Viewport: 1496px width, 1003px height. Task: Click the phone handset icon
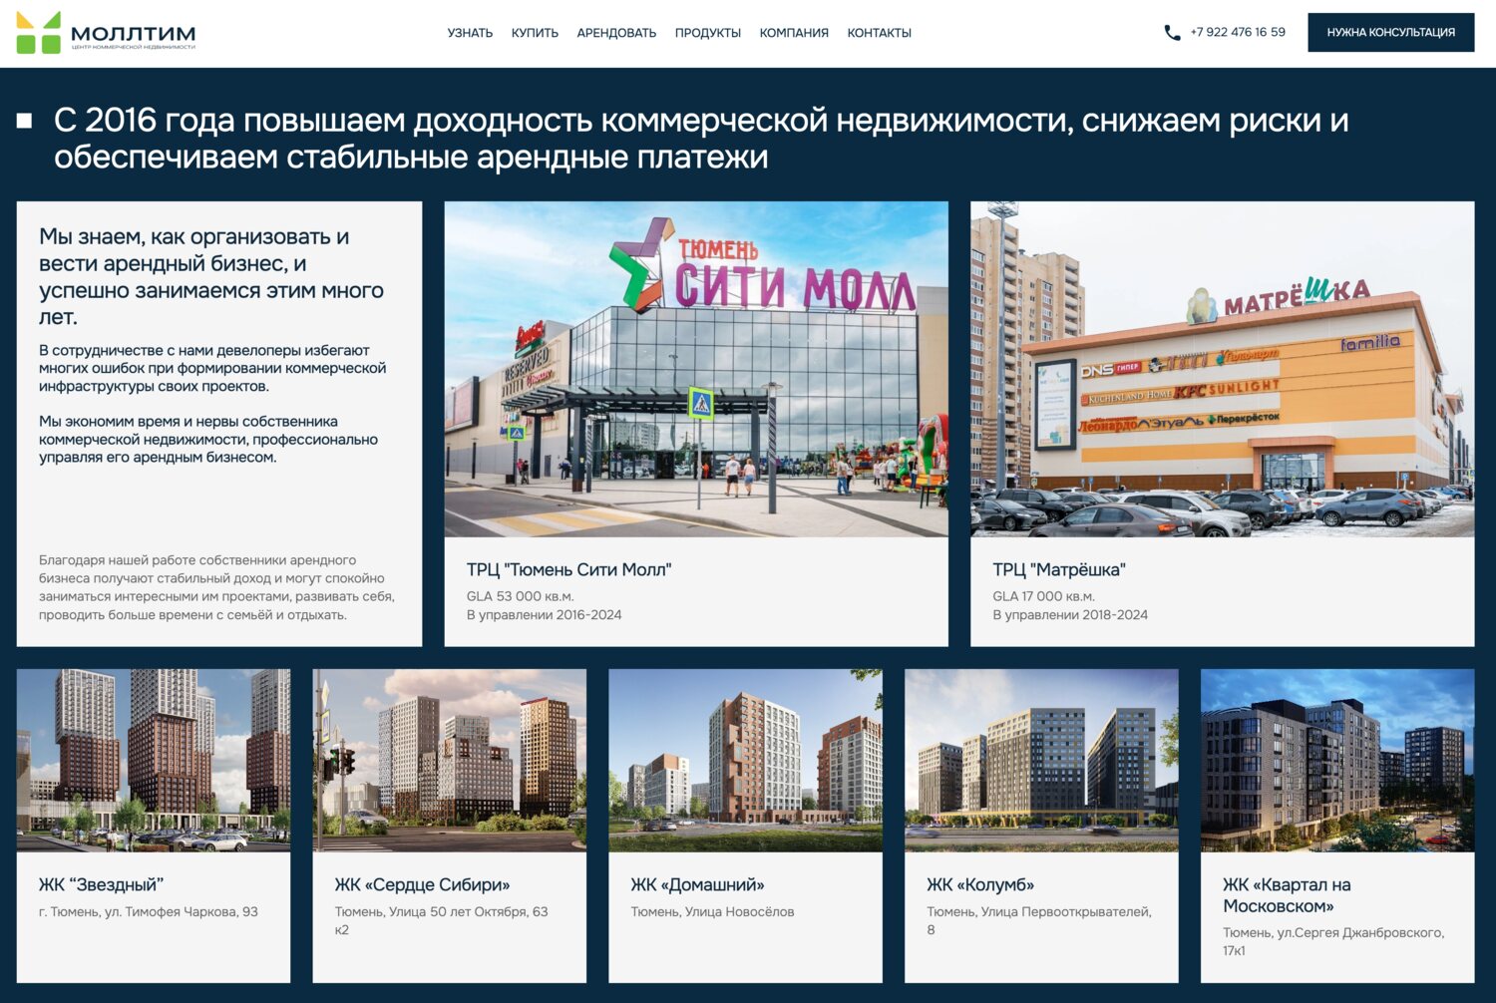(x=1172, y=33)
